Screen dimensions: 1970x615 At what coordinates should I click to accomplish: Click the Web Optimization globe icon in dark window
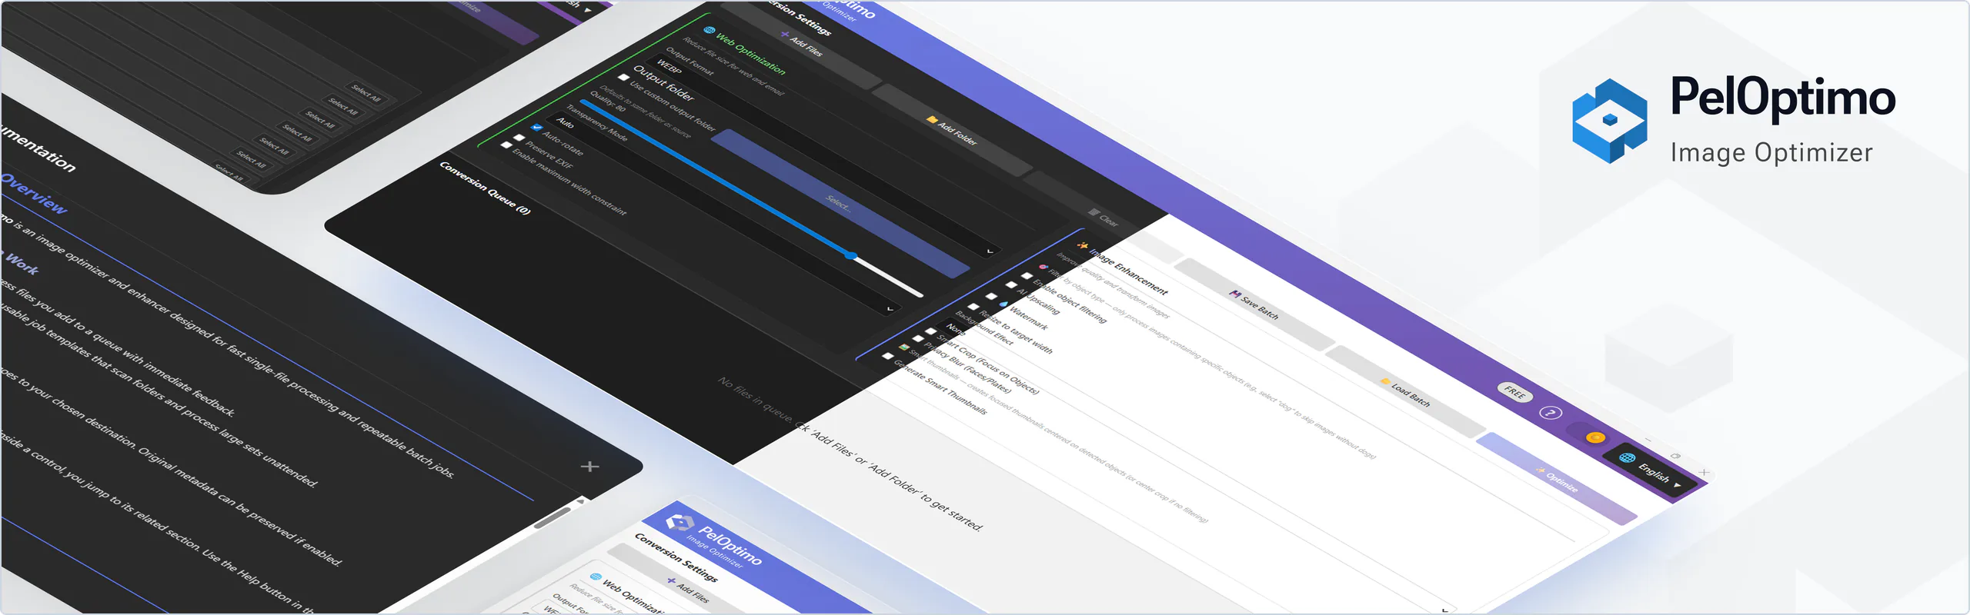[710, 31]
